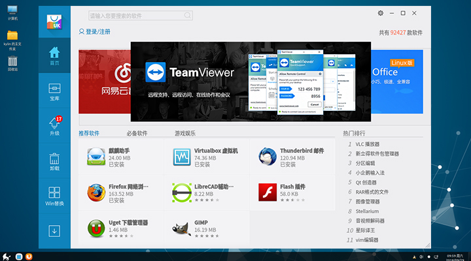Screen dimensions: 471x261
Task: Open the 宝库 software library icon
Action: (54, 91)
